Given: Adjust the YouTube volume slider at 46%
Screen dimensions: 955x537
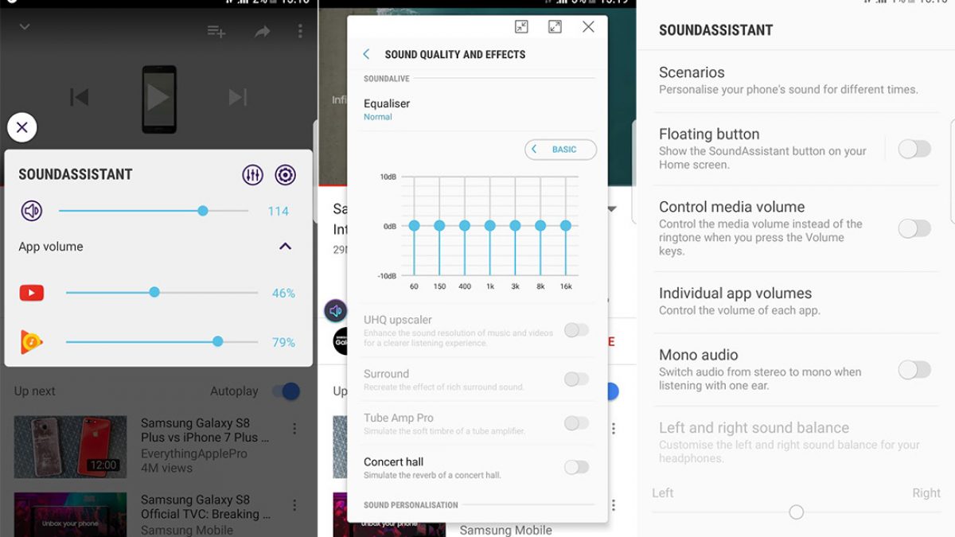Looking at the screenshot, I should pos(162,293).
